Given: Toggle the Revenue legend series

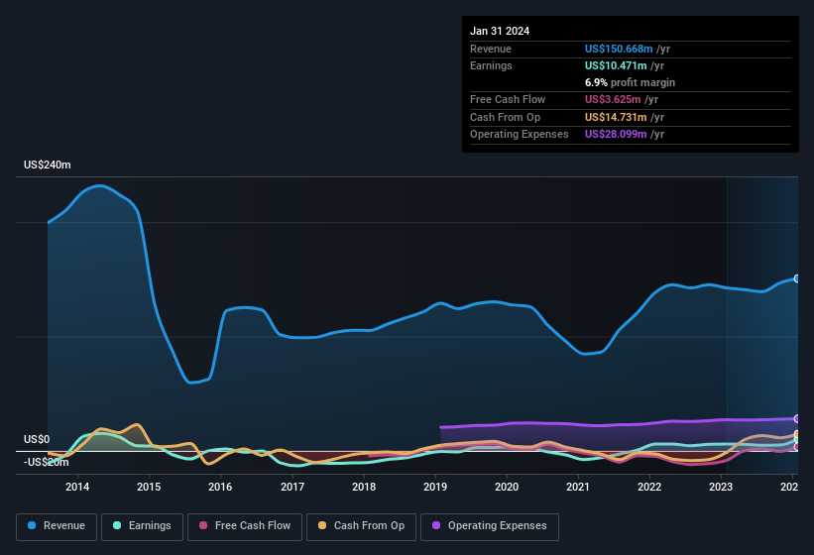Looking at the screenshot, I should [x=57, y=526].
